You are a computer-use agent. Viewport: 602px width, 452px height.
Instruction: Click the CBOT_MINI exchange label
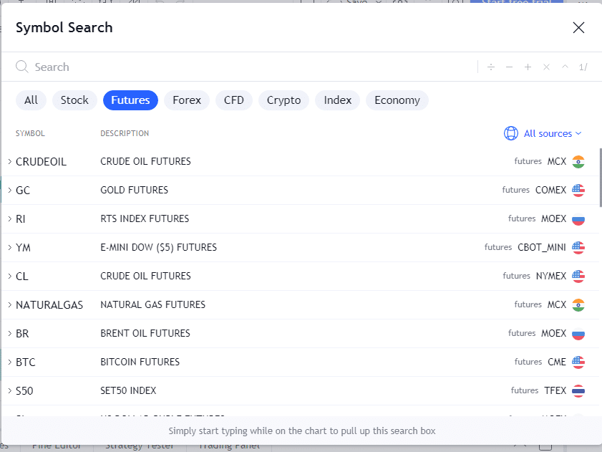[x=542, y=248]
